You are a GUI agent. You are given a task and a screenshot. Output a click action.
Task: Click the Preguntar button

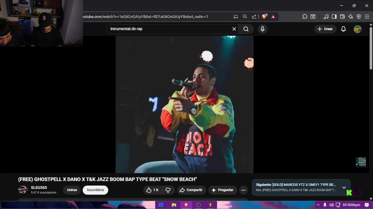click(222, 190)
